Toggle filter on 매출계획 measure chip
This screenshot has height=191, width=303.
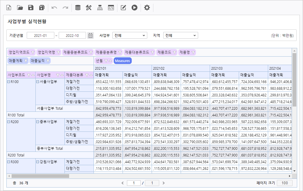(x=26, y=61)
